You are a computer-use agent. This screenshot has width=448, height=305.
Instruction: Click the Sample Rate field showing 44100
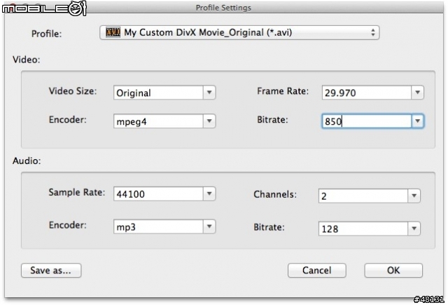pos(158,194)
